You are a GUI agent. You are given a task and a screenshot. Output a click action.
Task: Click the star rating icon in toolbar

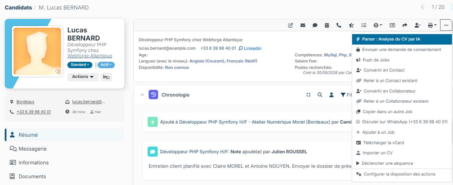(x=351, y=25)
